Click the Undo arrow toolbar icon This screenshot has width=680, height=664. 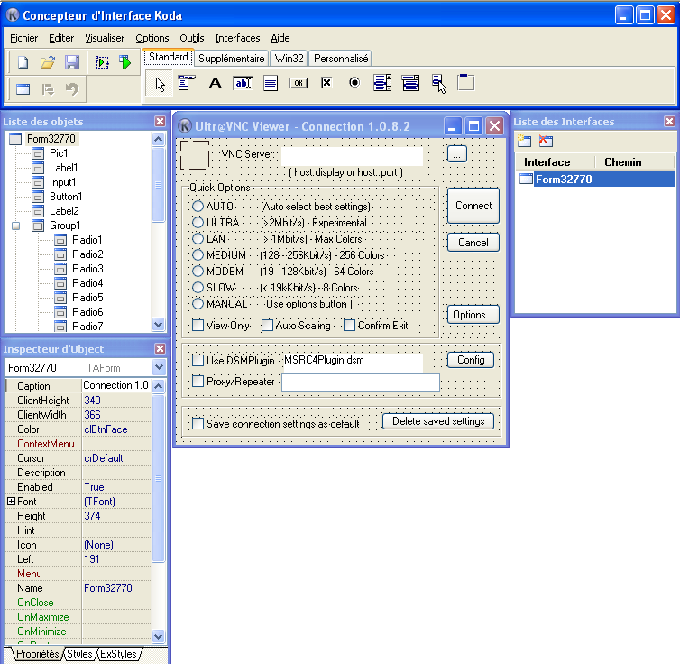tap(72, 89)
